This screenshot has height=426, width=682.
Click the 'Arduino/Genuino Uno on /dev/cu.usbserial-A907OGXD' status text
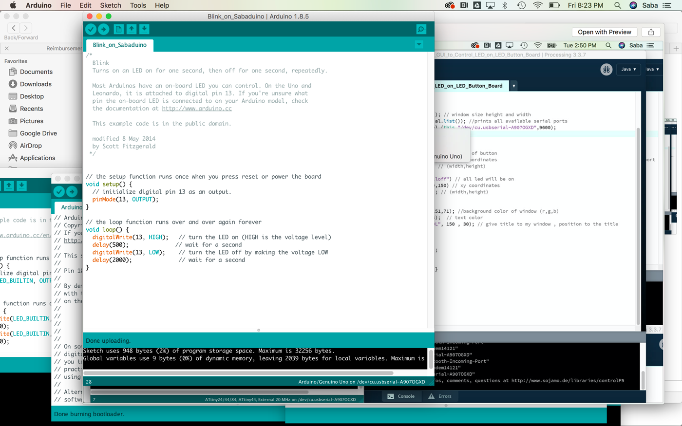pyautogui.click(x=361, y=382)
